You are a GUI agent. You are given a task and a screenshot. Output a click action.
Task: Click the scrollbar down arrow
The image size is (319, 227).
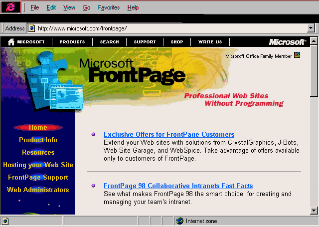314,211
